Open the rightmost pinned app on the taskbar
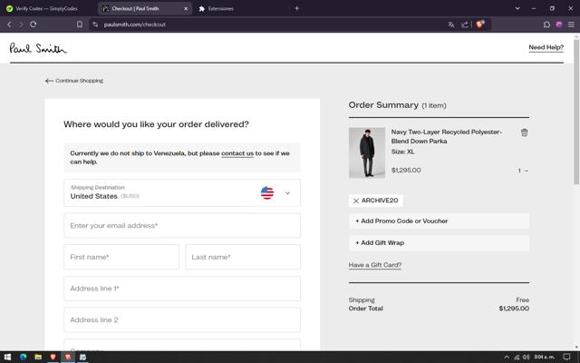Image resolution: width=580 pixels, height=363 pixels. click(82, 357)
